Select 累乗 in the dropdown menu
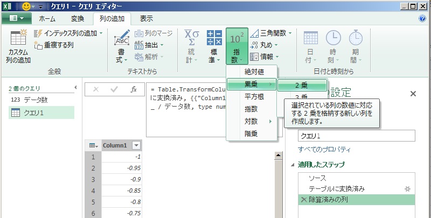Viewport: 431px width, 218px height. click(252, 85)
